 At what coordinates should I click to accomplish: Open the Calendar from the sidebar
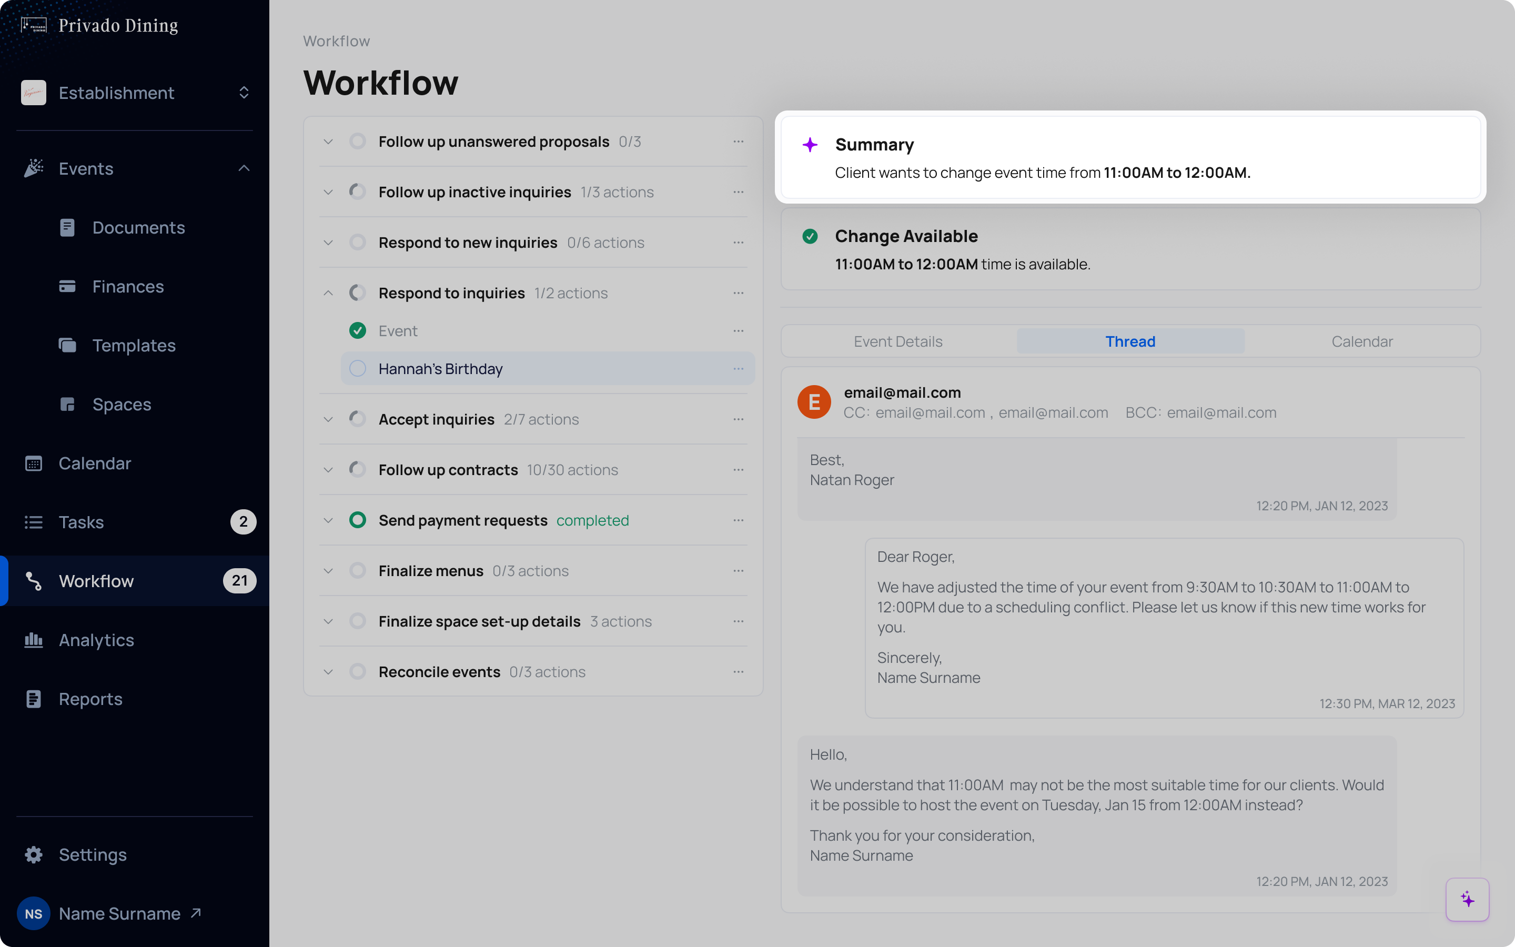(x=95, y=463)
